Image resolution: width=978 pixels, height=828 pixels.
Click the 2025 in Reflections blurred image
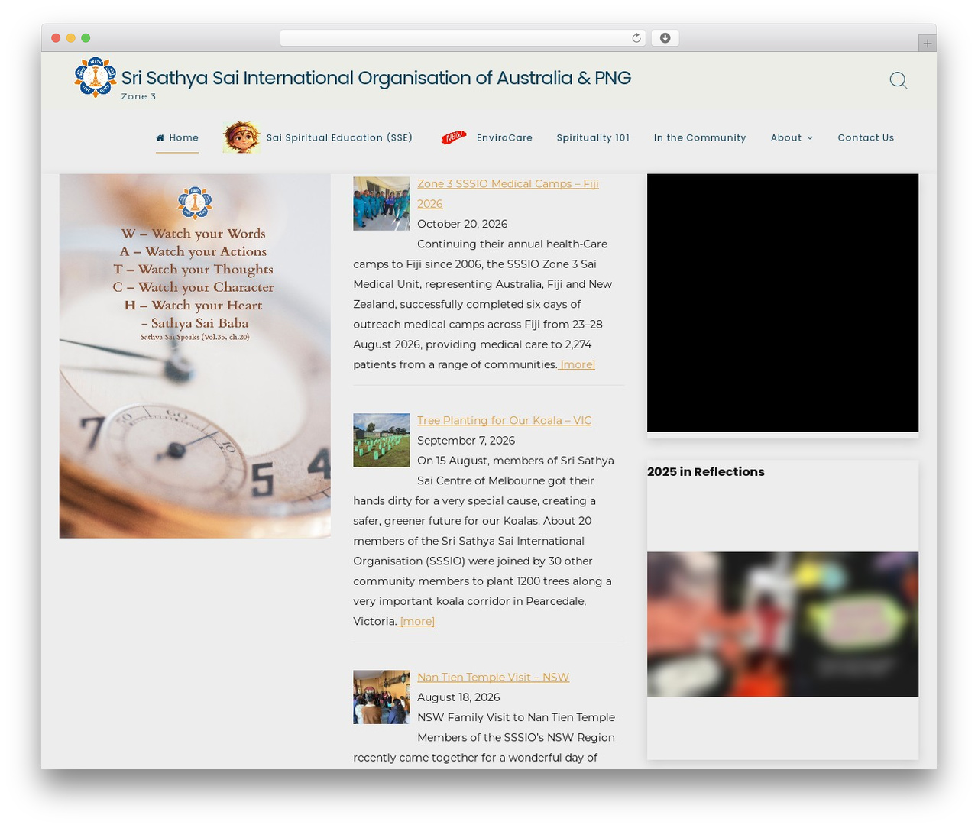coord(782,624)
